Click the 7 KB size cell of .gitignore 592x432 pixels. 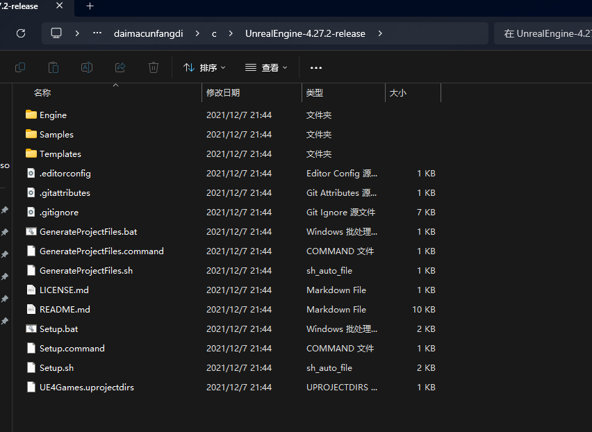426,213
